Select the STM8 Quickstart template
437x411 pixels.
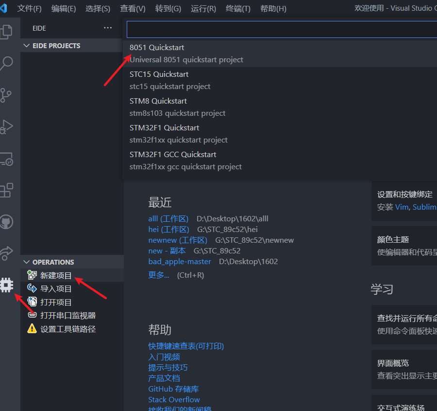pos(280,107)
